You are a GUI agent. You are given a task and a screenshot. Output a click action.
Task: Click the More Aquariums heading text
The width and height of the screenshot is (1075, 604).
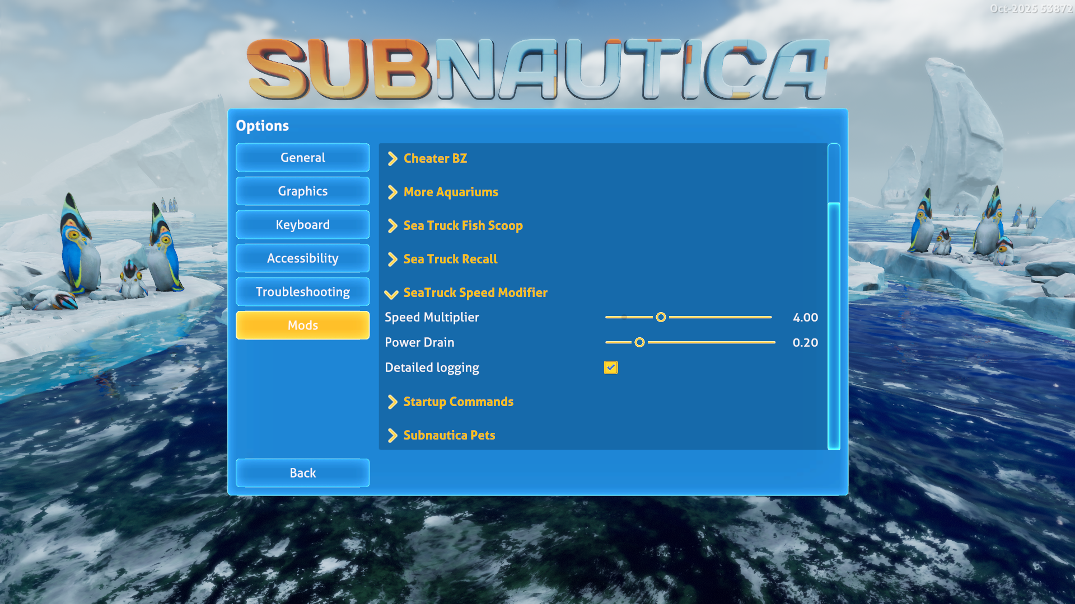click(451, 192)
